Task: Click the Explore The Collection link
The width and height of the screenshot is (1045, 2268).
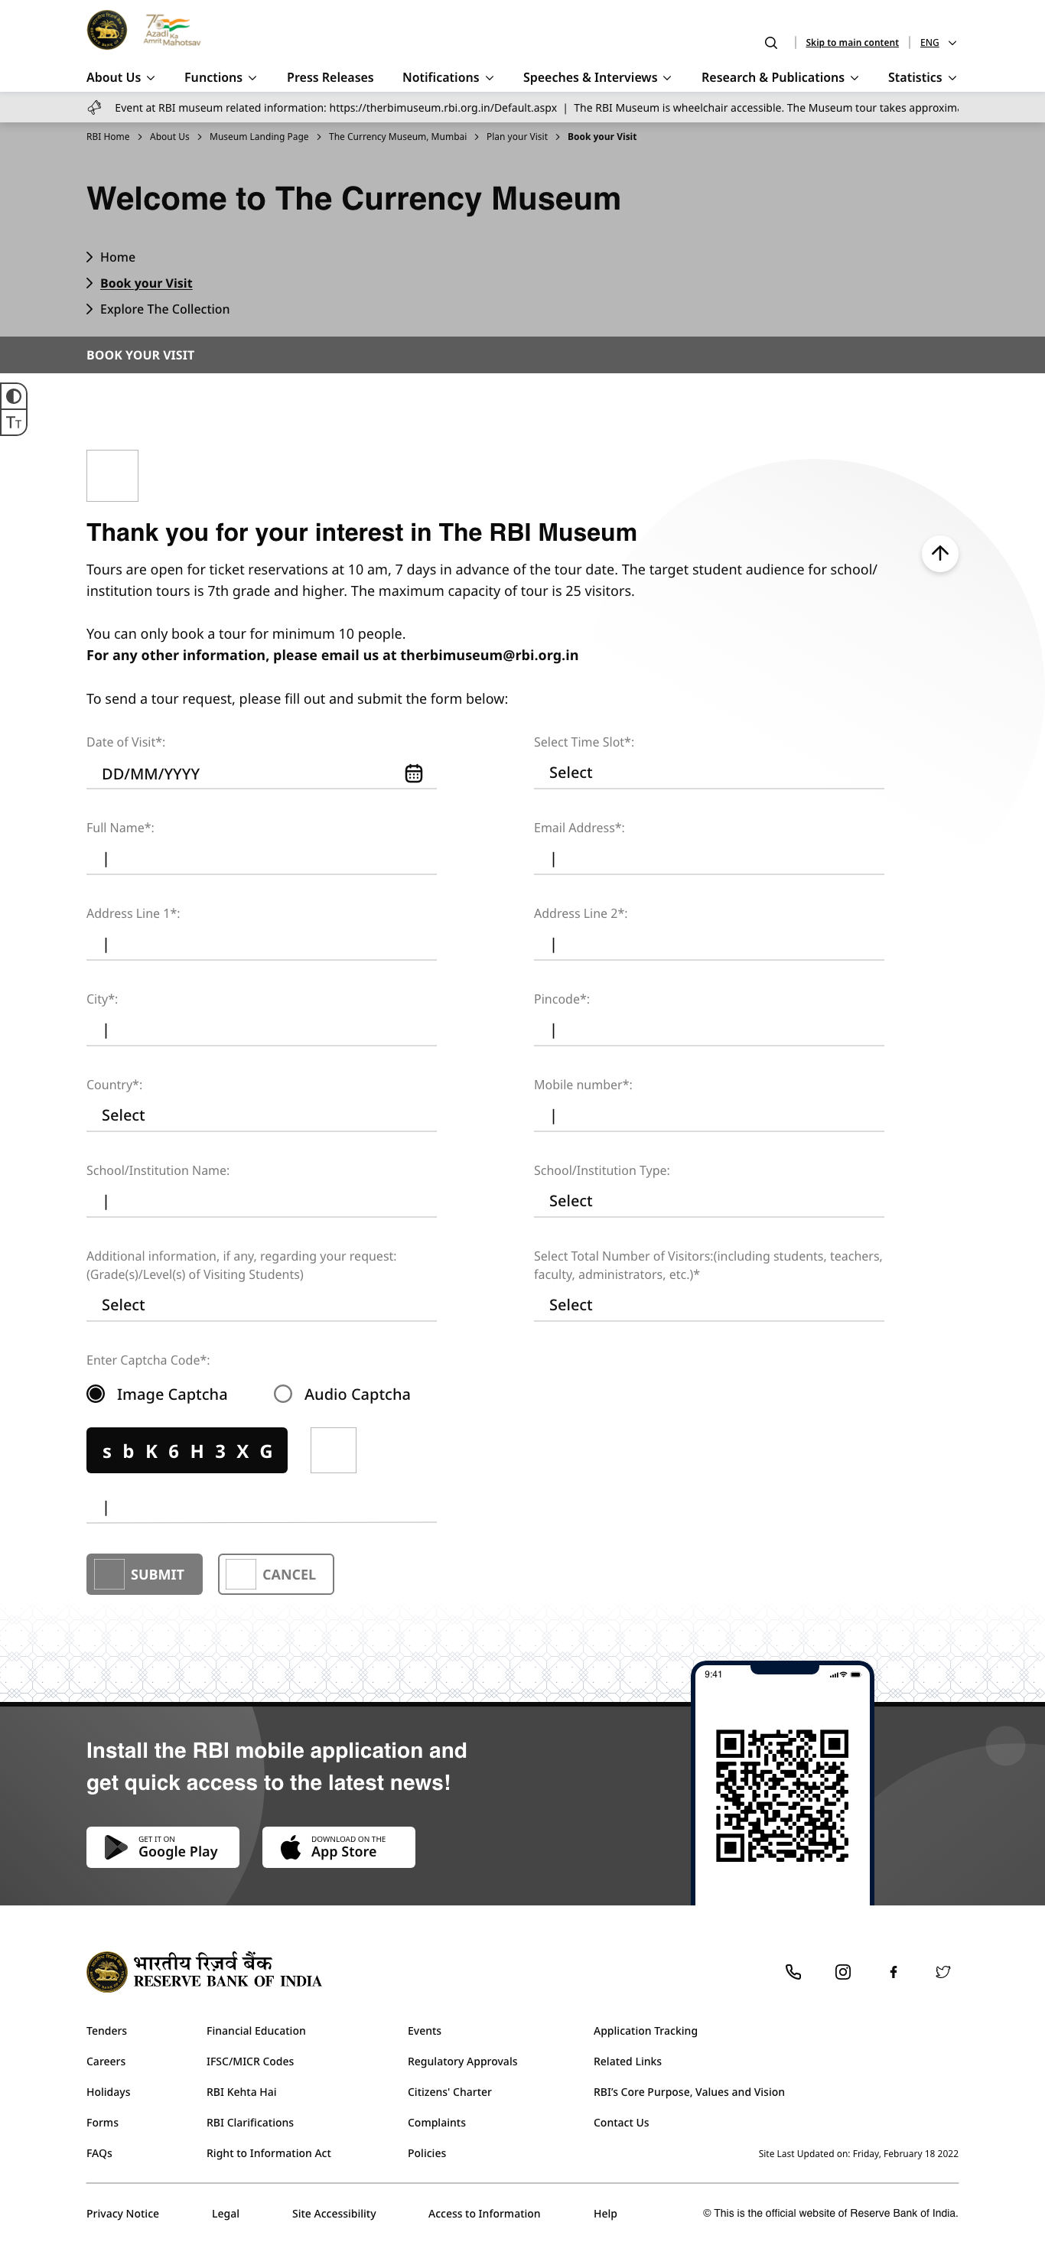Action: pyautogui.click(x=164, y=309)
